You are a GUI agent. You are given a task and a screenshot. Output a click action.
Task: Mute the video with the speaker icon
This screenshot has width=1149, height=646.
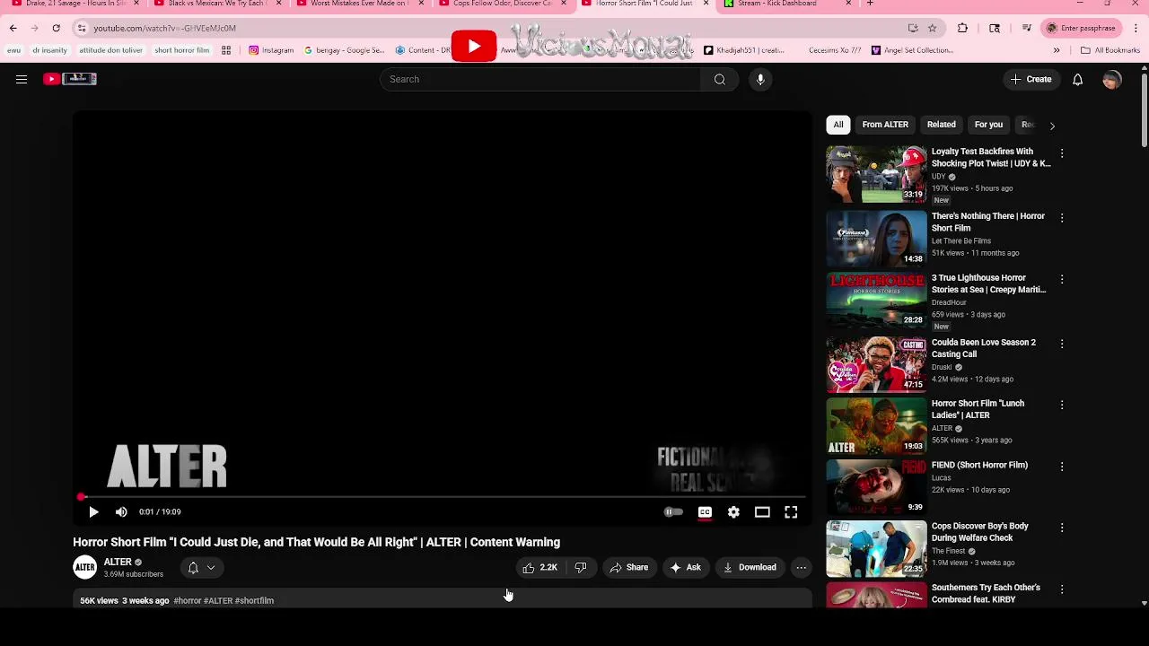[x=121, y=511]
